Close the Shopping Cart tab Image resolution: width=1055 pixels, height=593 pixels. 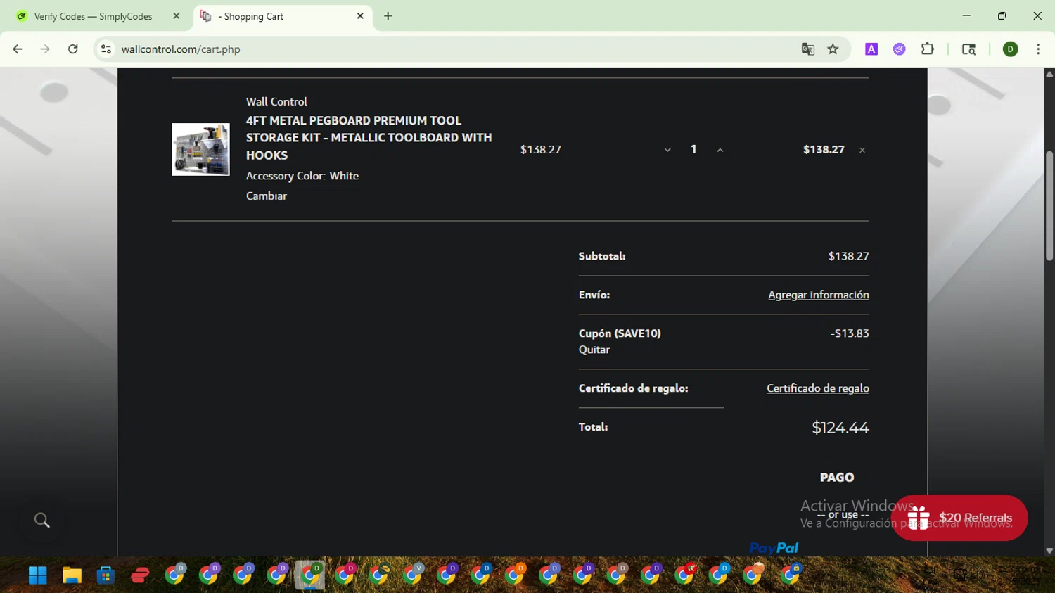click(360, 16)
